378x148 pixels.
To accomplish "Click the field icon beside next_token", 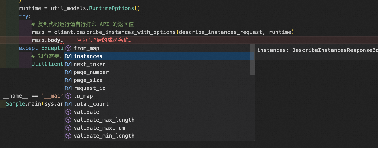I will (x=68, y=64).
